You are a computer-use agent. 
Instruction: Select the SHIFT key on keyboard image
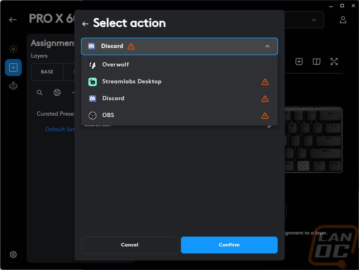tap(326, 153)
